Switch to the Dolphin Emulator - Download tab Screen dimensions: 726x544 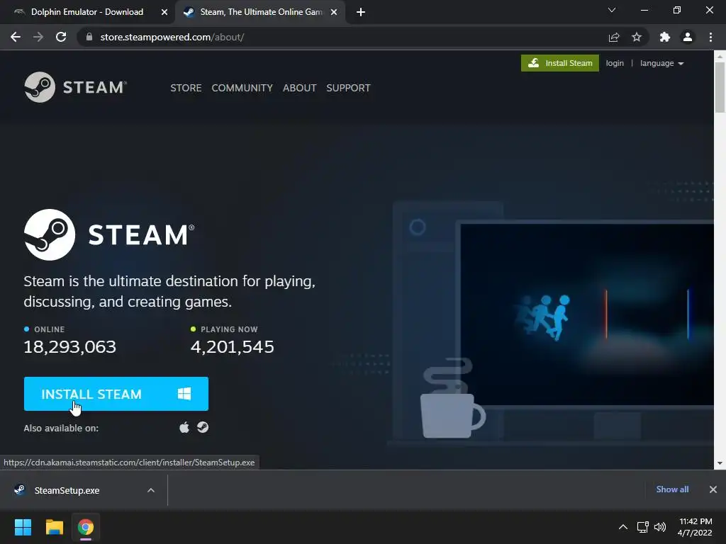pyautogui.click(x=87, y=12)
